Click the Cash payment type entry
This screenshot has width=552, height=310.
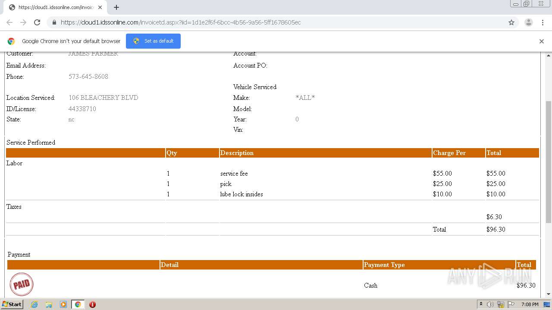click(371, 285)
